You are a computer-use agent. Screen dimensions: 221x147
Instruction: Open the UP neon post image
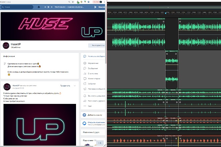(40, 125)
